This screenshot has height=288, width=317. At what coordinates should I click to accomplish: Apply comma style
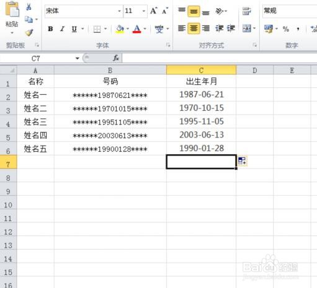(x=298, y=28)
